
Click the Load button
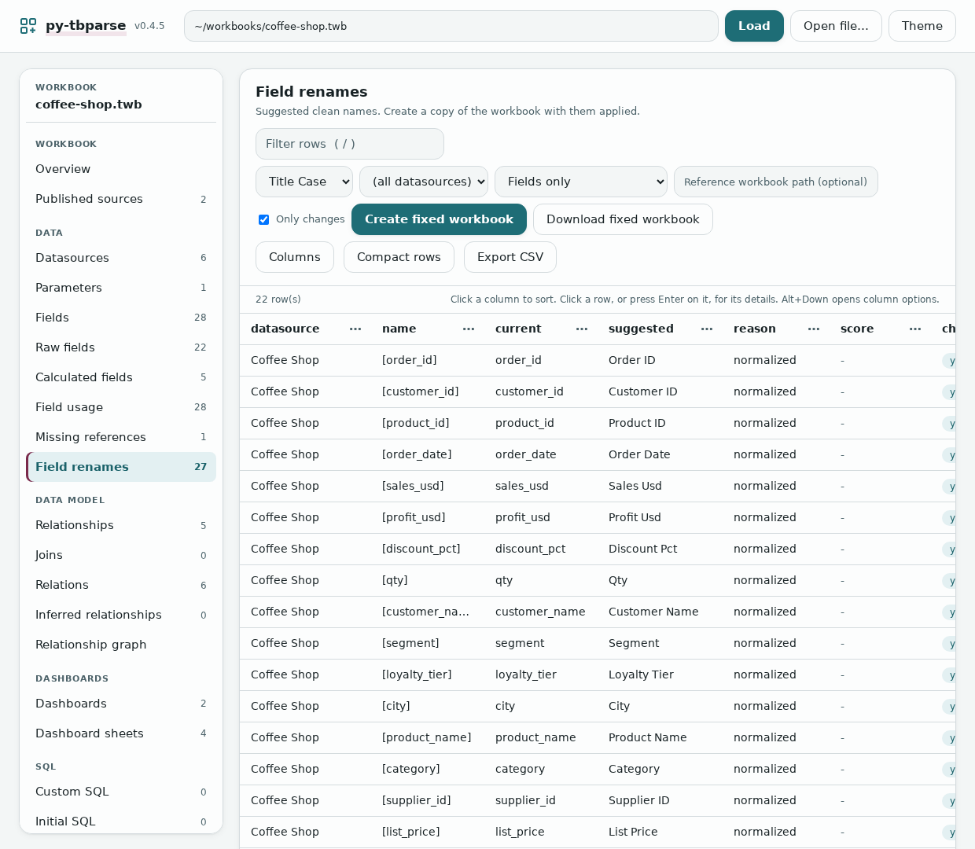pos(754,26)
